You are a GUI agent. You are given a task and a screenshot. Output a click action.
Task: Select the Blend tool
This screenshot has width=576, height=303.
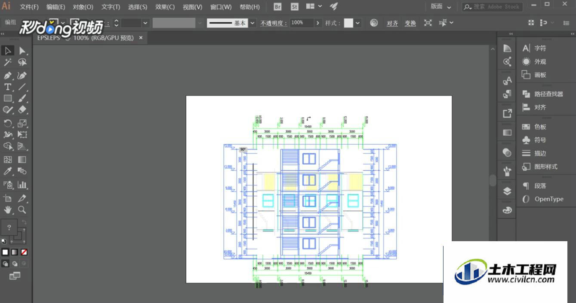(x=22, y=171)
